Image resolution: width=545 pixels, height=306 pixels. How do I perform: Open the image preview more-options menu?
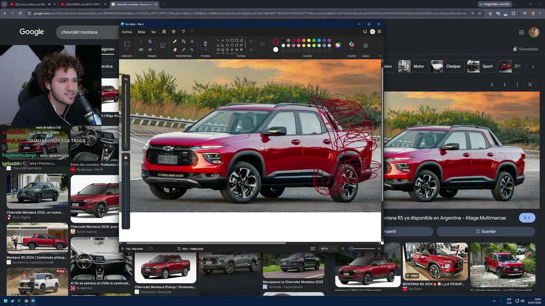pyautogui.click(x=517, y=85)
